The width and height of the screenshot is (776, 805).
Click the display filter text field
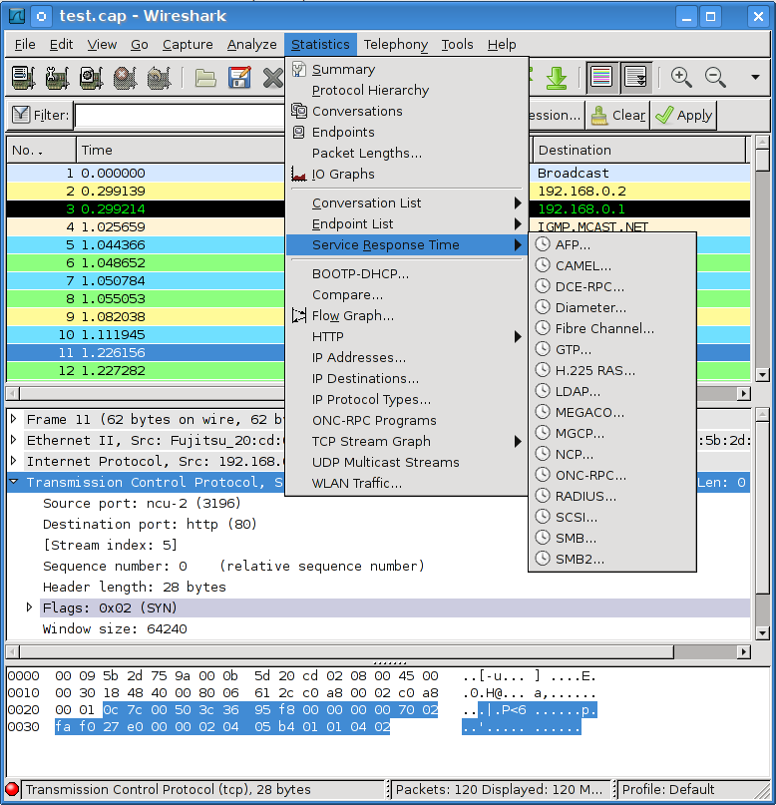[180, 115]
